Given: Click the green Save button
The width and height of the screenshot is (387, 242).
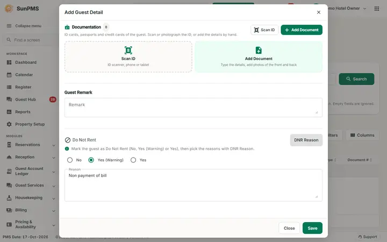Looking at the screenshot, I should coord(312,228).
